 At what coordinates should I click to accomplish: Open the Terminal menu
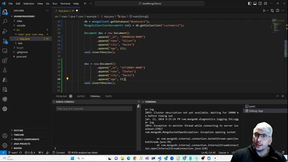click(65, 4)
